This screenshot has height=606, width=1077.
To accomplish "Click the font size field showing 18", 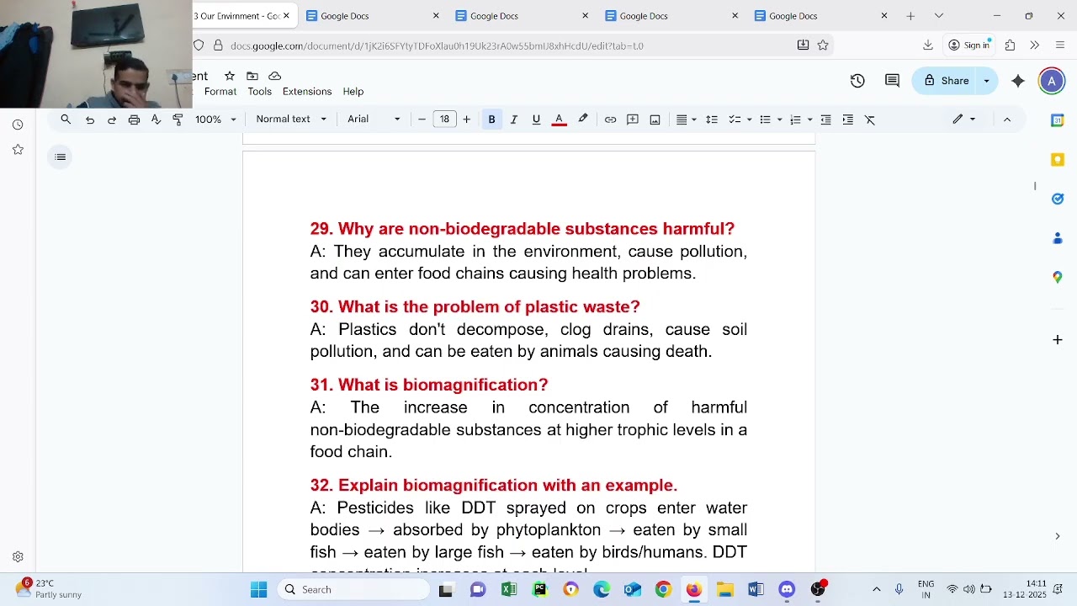I will (x=444, y=120).
